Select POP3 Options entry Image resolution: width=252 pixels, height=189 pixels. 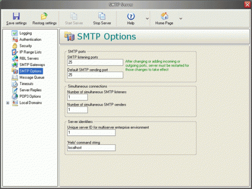pyautogui.click(x=30, y=96)
